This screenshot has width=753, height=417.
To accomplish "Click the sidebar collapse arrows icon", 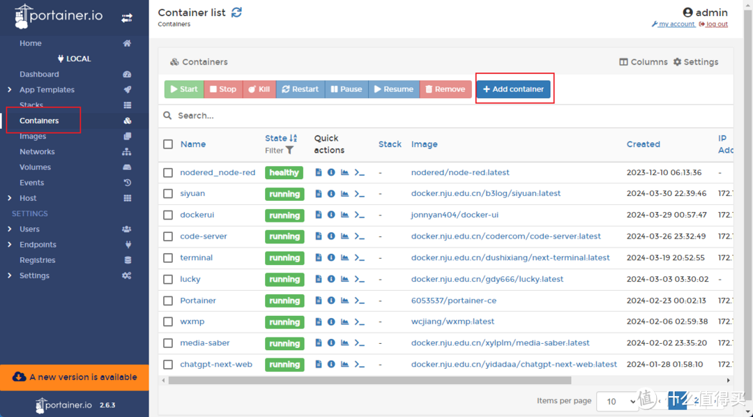I will coord(127,18).
